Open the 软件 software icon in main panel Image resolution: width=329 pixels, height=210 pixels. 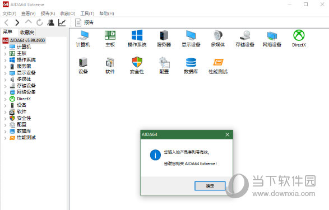pyautogui.click(x=110, y=66)
